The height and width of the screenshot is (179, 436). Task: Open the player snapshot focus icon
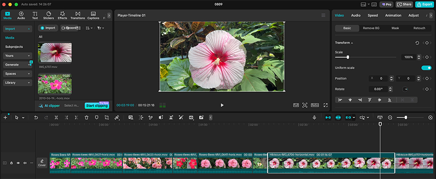coord(305,105)
